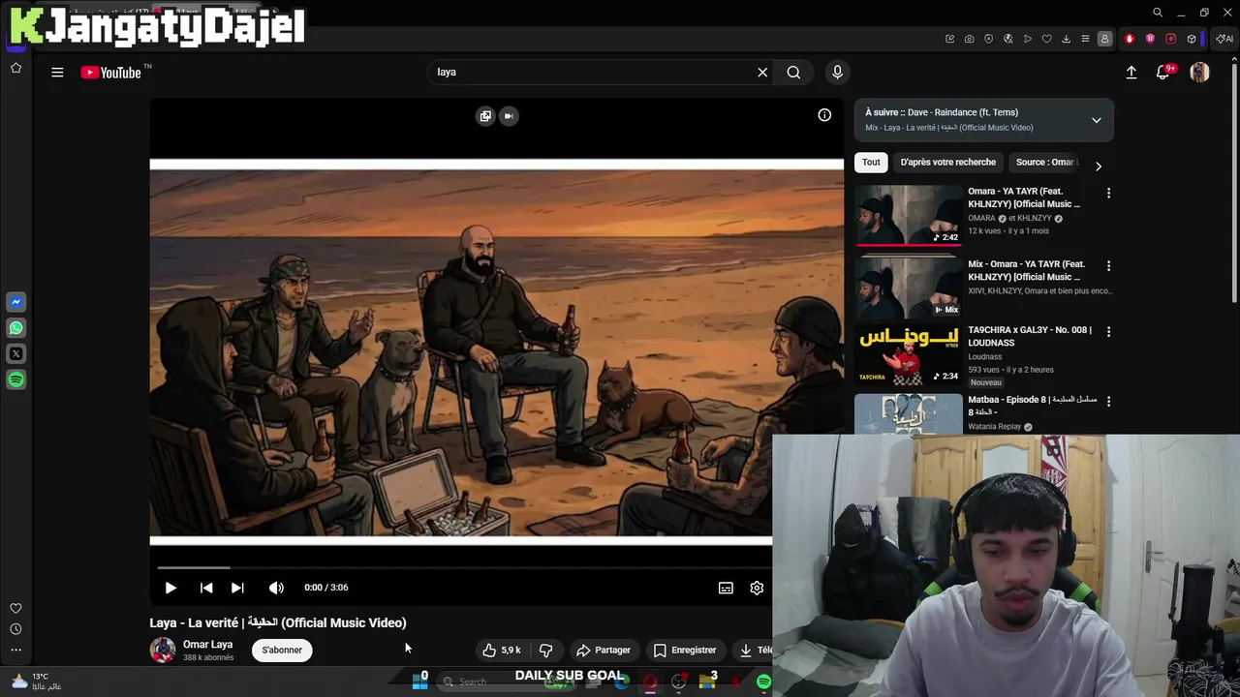The width and height of the screenshot is (1240, 697).
Task: Click the player miniplayer overlay icon
Action: click(485, 116)
